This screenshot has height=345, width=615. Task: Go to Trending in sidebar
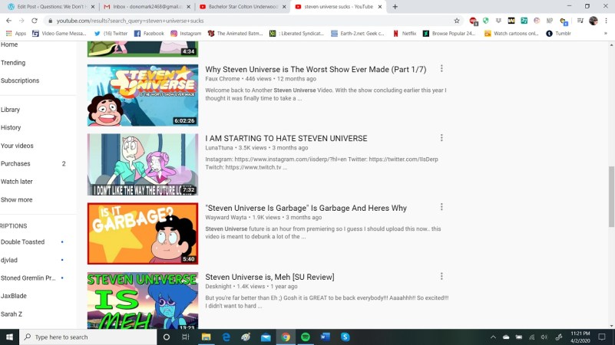[13, 63]
